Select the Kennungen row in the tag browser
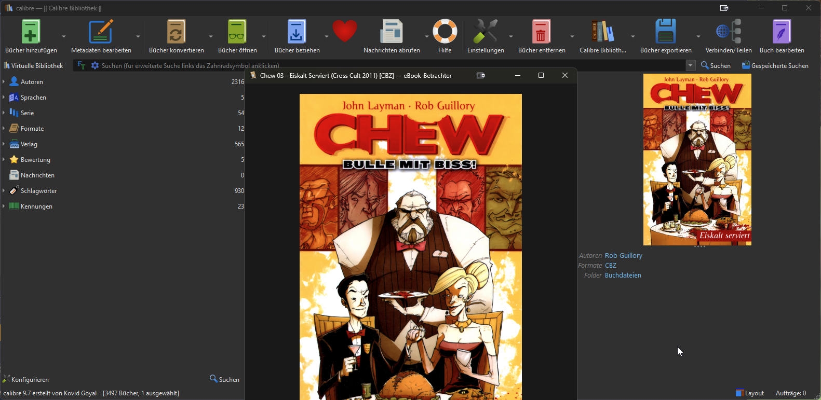Viewport: 821px width, 400px height. [123, 206]
